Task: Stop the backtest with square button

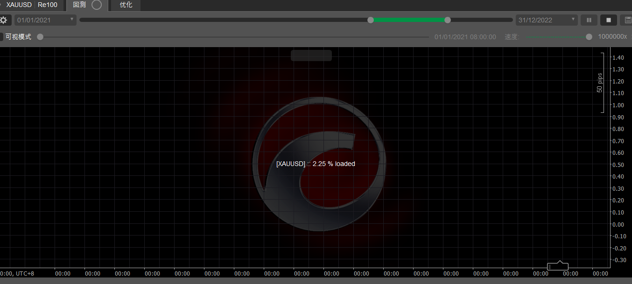Action: [609, 20]
